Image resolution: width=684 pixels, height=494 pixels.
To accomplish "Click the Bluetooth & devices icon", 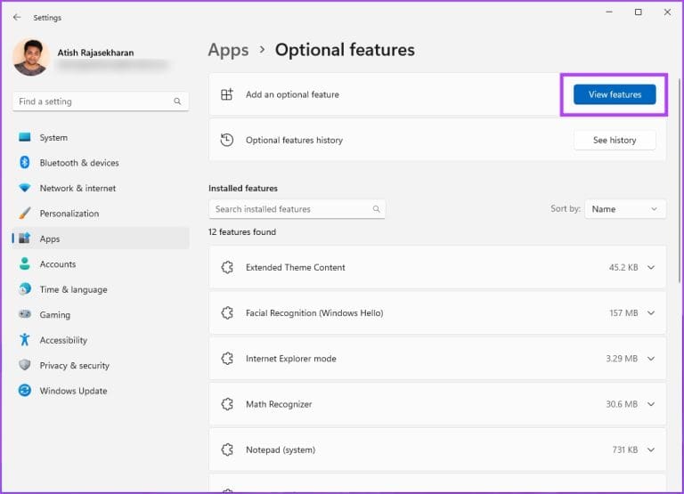I will tap(24, 163).
